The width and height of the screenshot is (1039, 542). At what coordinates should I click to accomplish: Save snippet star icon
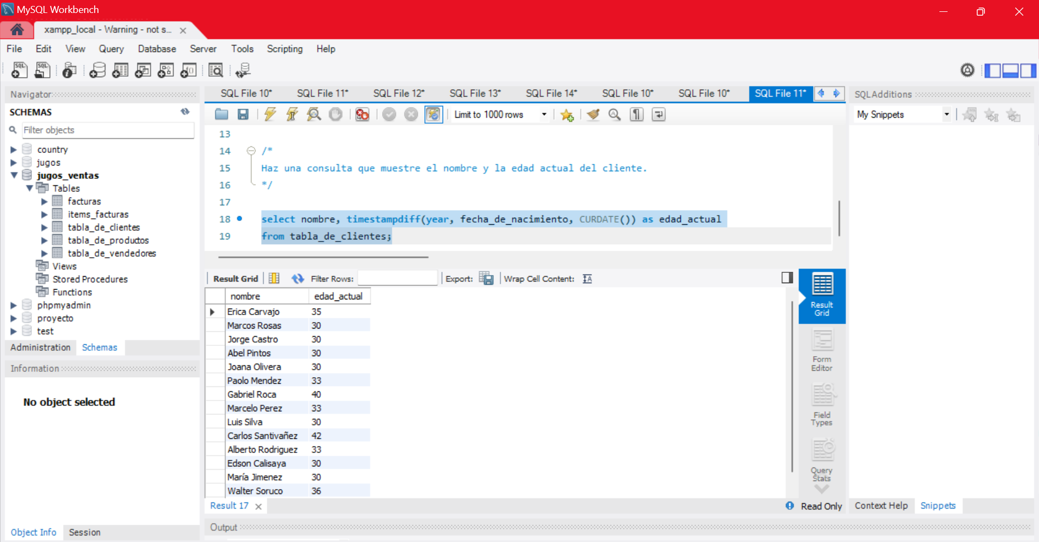tap(567, 115)
